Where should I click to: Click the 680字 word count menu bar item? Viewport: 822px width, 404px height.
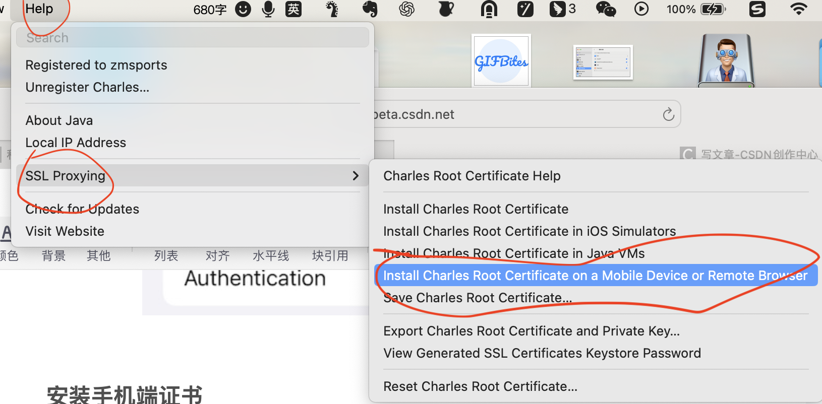[x=210, y=10]
